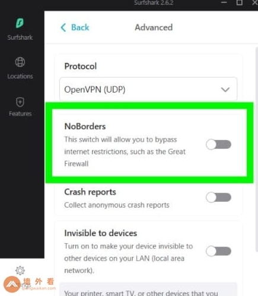
Task: Click the Surfshark logo icon
Action: coord(20,23)
